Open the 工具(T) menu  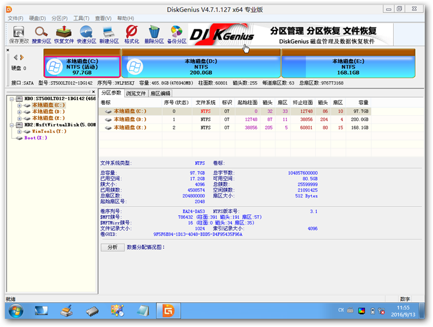pos(81,18)
